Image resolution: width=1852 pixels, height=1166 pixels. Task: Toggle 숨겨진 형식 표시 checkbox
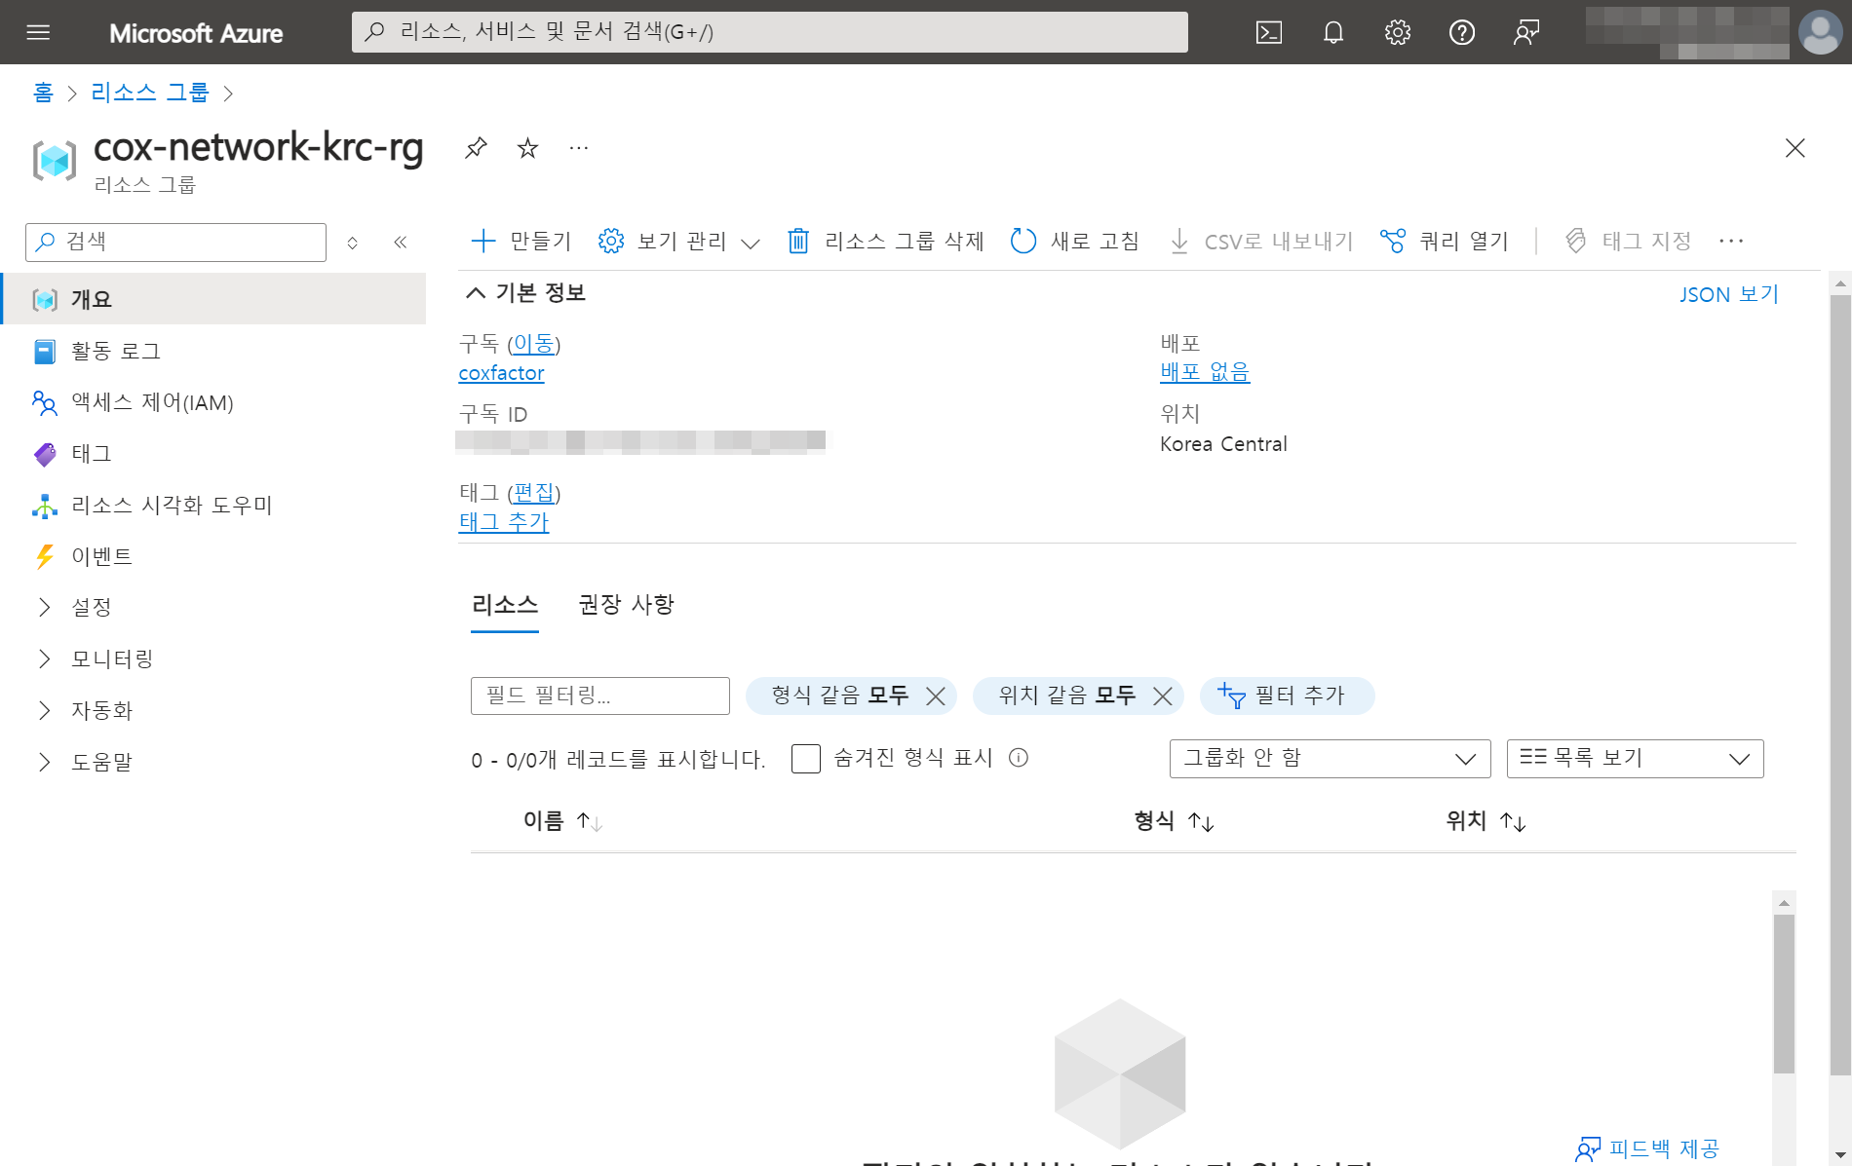pyautogui.click(x=806, y=759)
